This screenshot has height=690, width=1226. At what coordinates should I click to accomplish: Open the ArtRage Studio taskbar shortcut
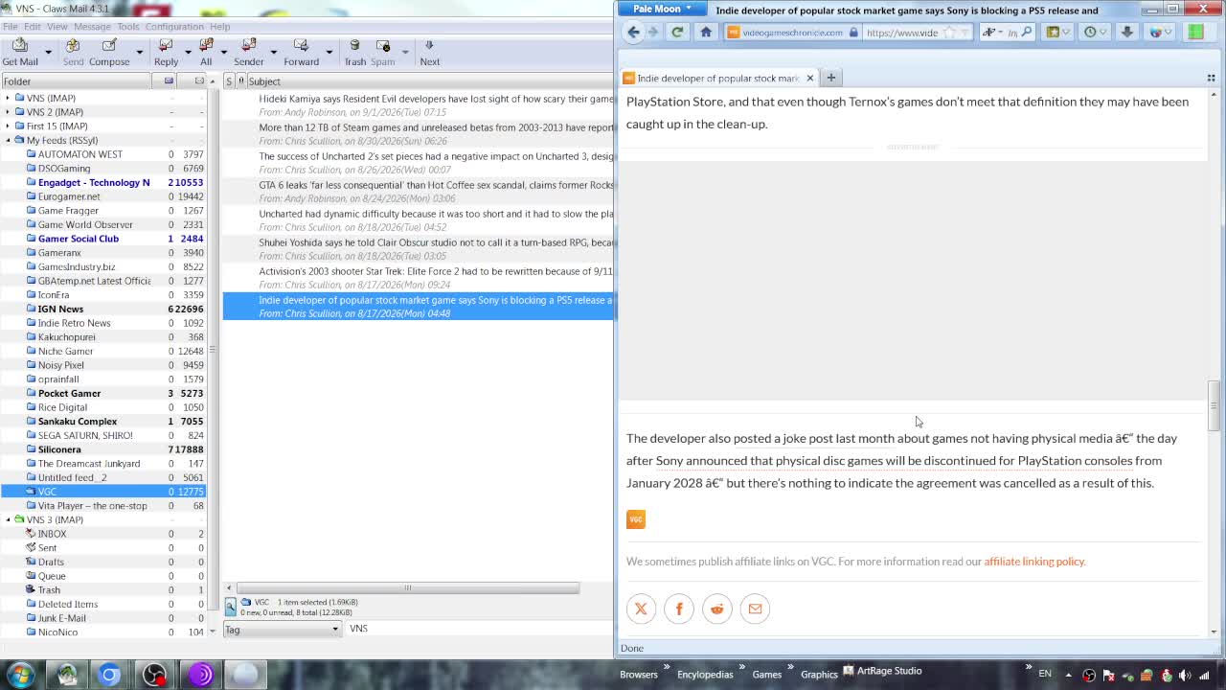point(882,671)
